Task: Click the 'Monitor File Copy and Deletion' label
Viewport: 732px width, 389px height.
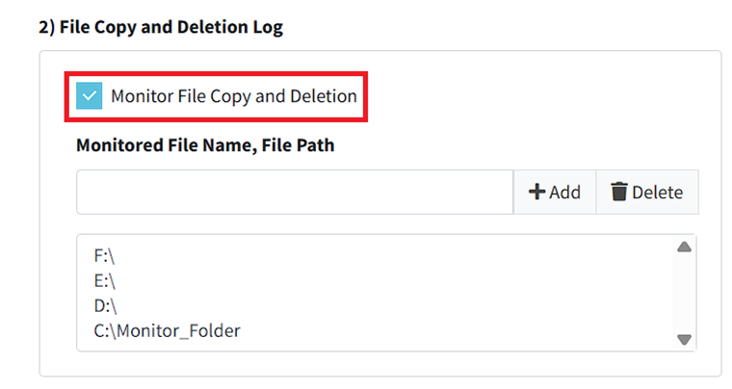Action: pyautogui.click(x=233, y=96)
